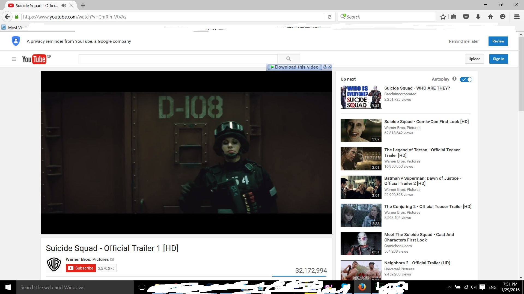The width and height of the screenshot is (524, 294).
Task: Open help on the download video bar
Action: click(325, 67)
